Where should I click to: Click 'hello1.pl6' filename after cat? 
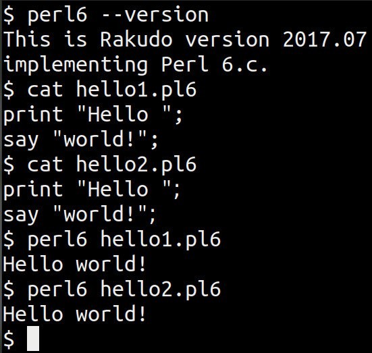click(x=136, y=90)
